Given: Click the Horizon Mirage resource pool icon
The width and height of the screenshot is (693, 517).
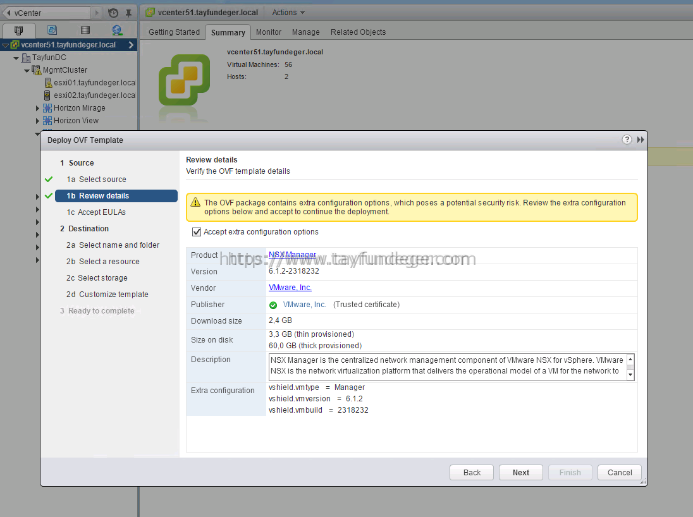Looking at the screenshot, I should [47, 108].
